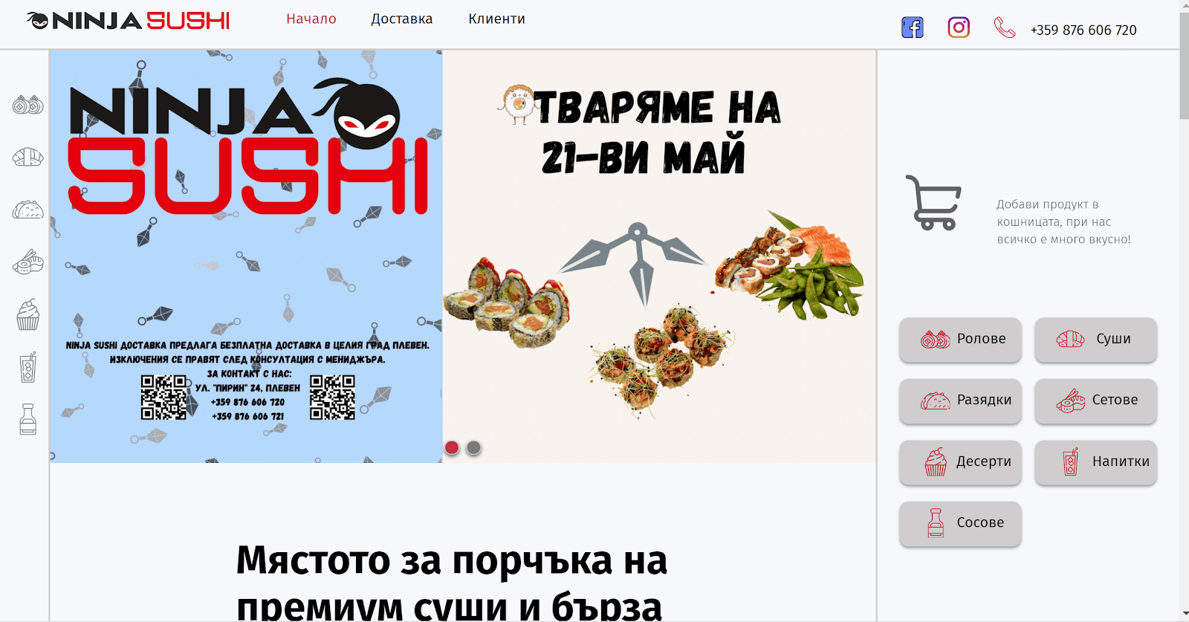Switch to the first red carousel dot
The height and width of the screenshot is (622, 1189).
pyautogui.click(x=452, y=447)
